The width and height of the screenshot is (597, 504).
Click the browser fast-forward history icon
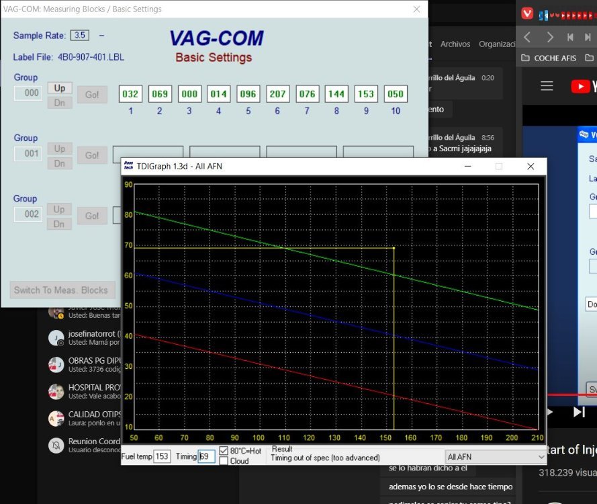(x=588, y=38)
